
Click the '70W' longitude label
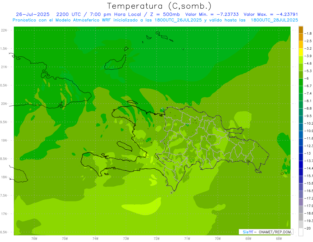click(x=218, y=239)
